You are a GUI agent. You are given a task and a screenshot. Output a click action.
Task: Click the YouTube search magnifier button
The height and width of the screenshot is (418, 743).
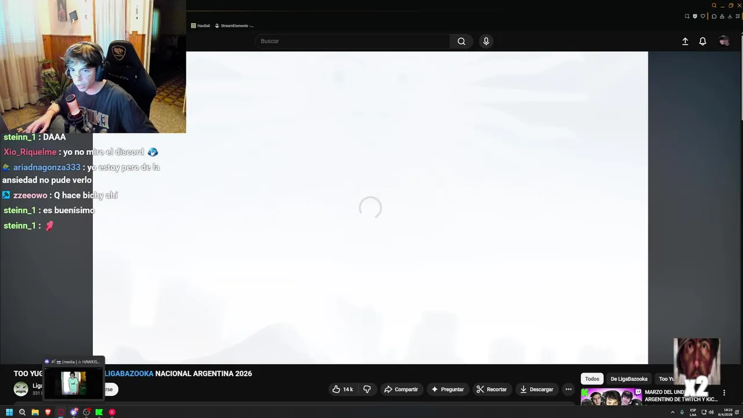[x=461, y=41]
